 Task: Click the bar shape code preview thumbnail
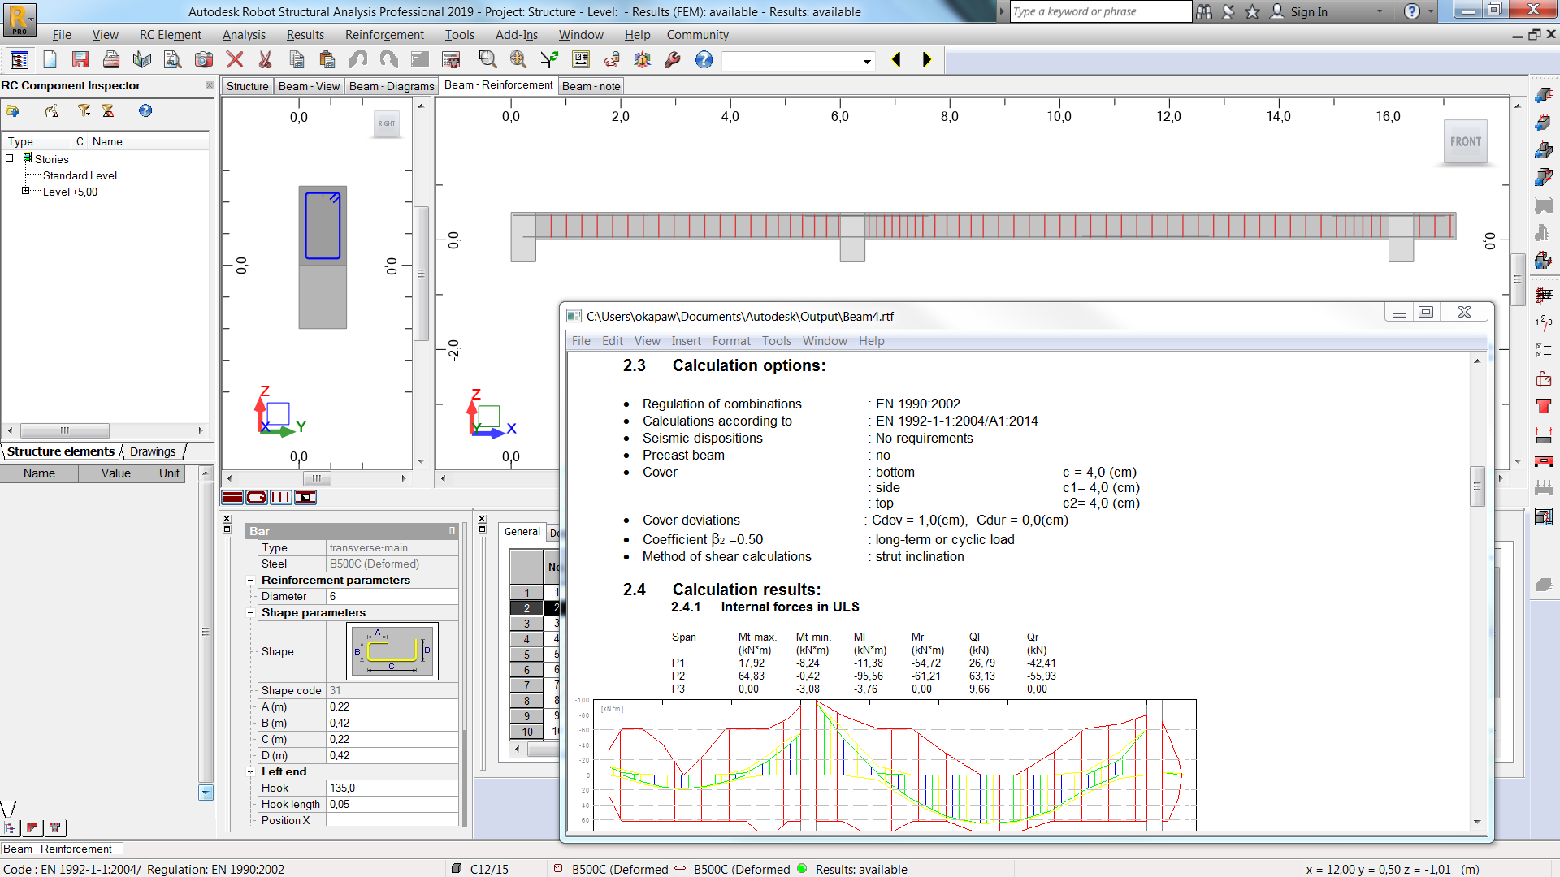pos(392,651)
